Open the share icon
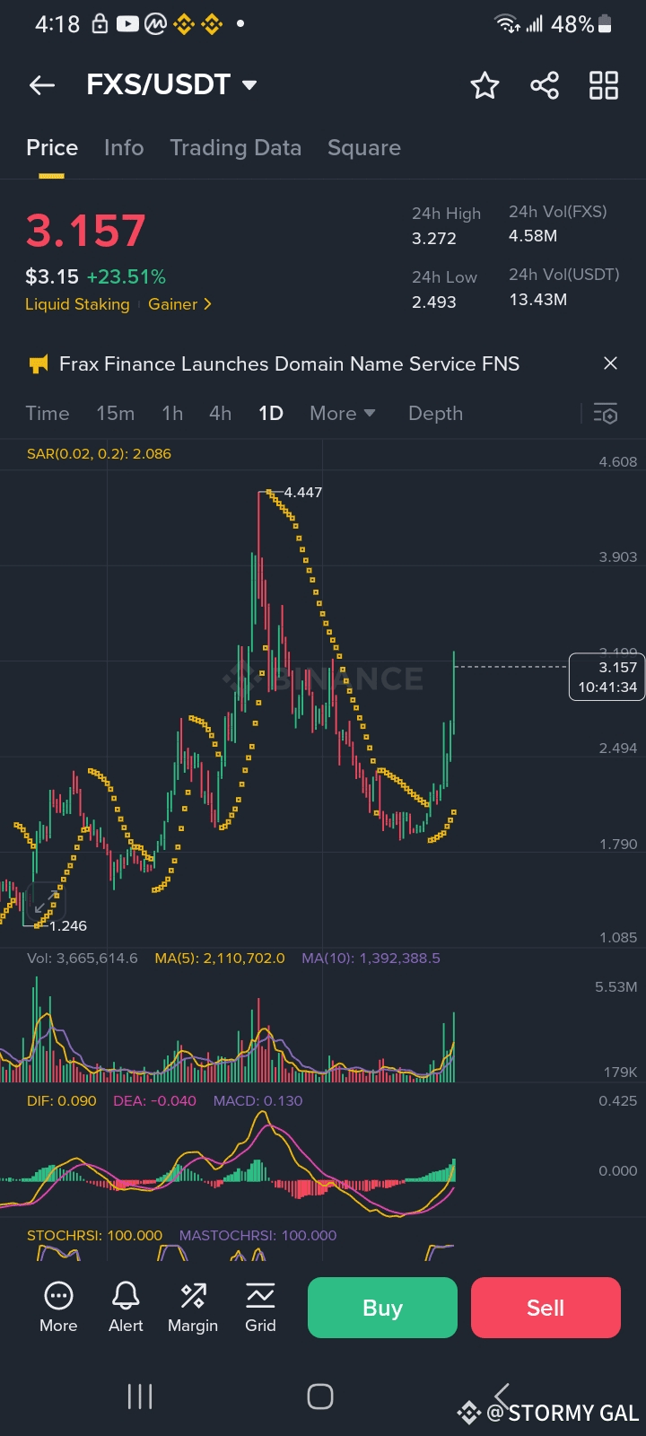The height and width of the screenshot is (1436, 646). point(545,85)
